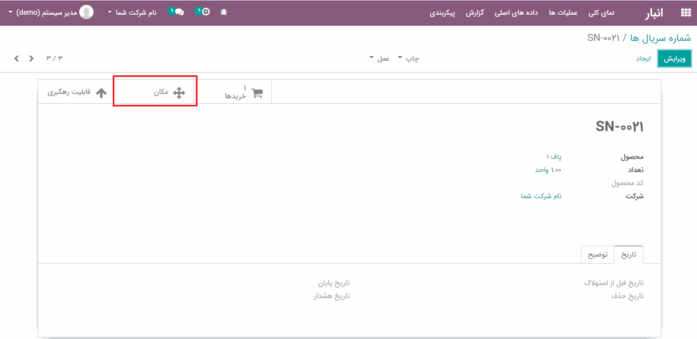This screenshot has height=339, width=697.
Task: Open گزارش menu
Action: [x=475, y=13]
